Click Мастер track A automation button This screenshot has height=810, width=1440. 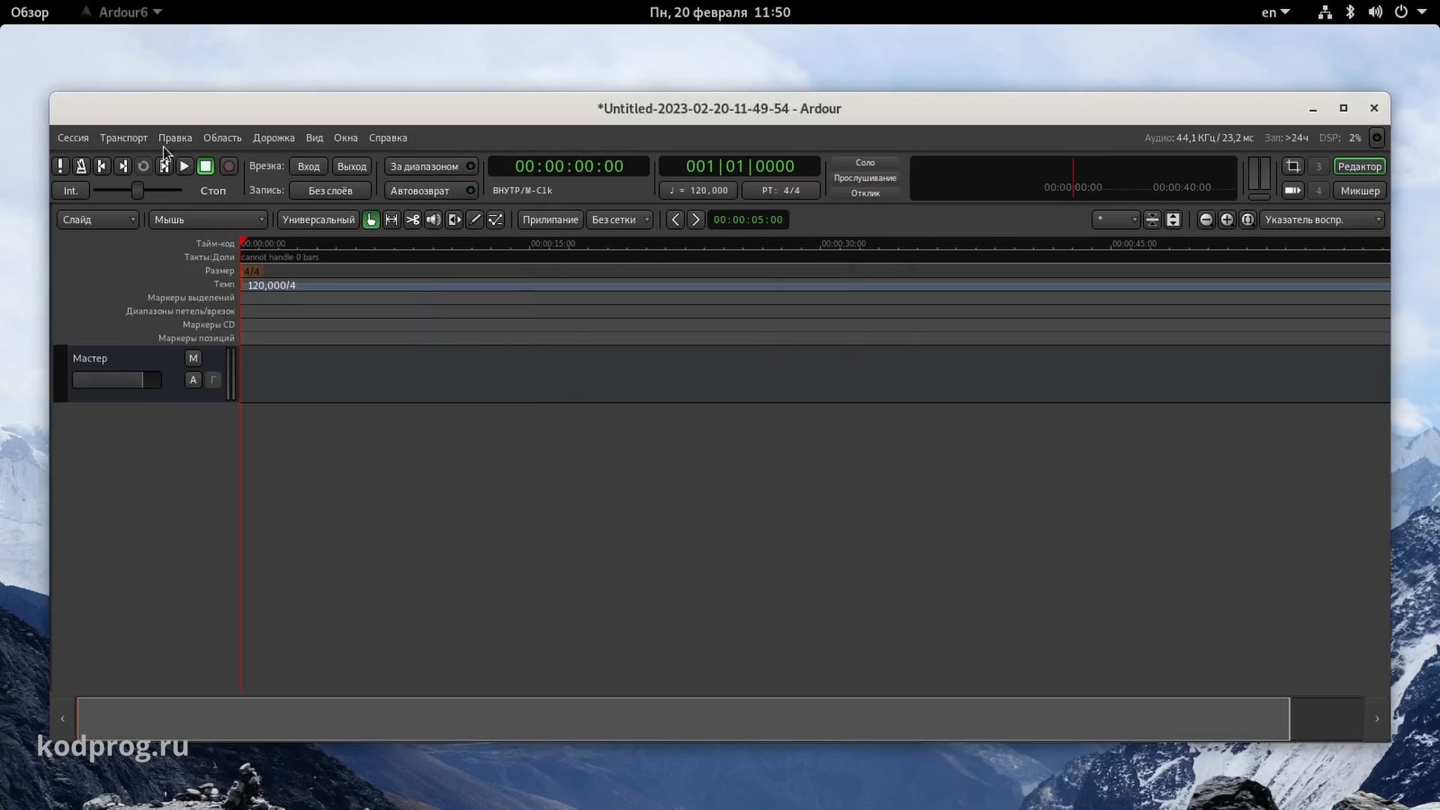(x=193, y=380)
